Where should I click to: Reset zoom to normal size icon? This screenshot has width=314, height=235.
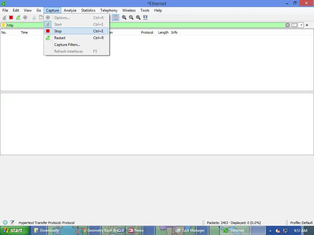pos(138,17)
